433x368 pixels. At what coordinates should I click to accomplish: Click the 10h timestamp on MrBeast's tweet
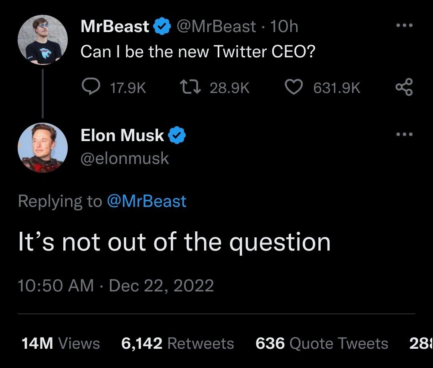[x=284, y=27]
